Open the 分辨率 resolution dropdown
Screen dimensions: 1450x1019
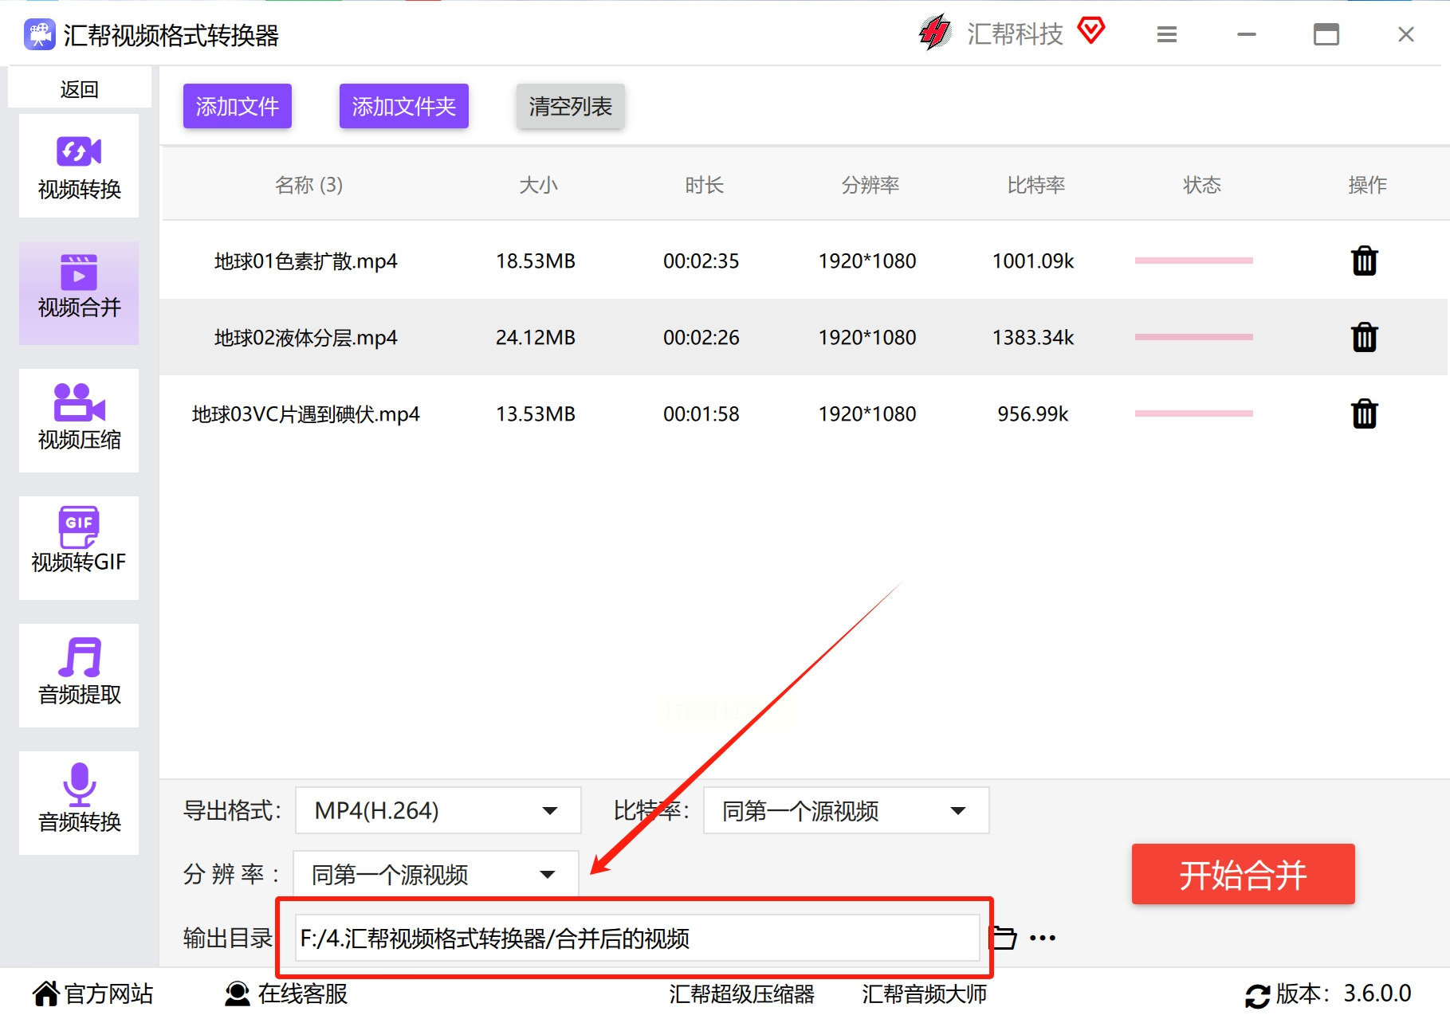point(435,874)
